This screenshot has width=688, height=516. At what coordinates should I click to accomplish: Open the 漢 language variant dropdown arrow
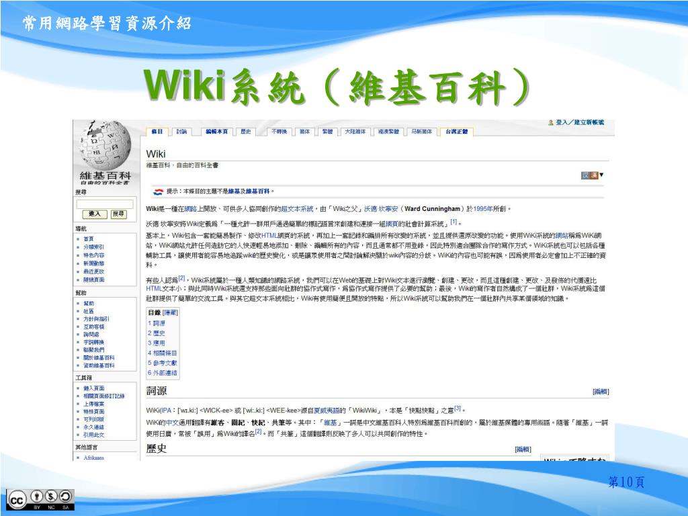coord(601,175)
